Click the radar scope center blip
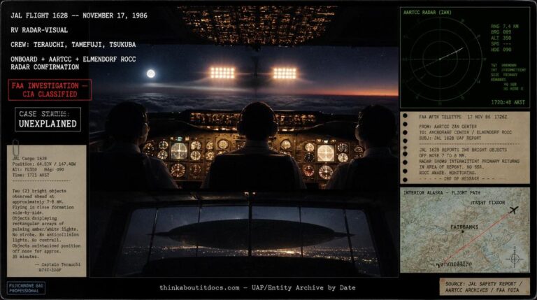This screenshot has height=300, width=537. [440, 59]
